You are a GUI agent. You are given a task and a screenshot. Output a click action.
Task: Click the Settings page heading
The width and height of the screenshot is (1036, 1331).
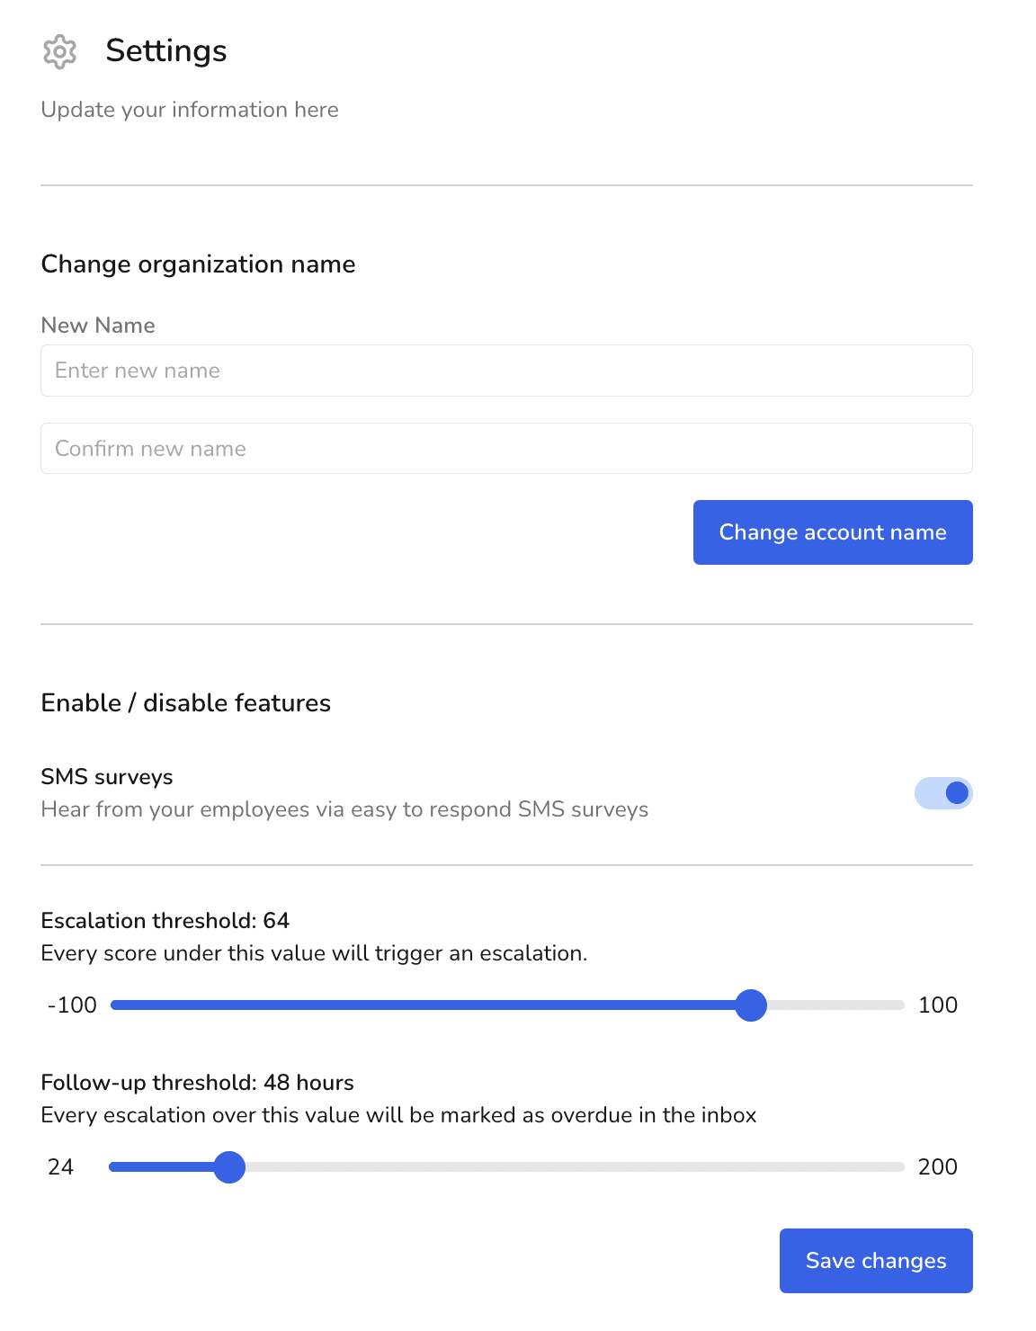pos(166,51)
